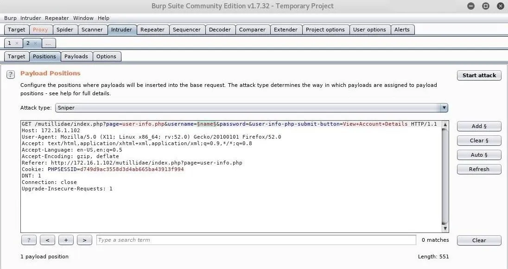The width and height of the screenshot is (508, 269).
Task: Go to previous search match arrow
Action: (x=47, y=240)
